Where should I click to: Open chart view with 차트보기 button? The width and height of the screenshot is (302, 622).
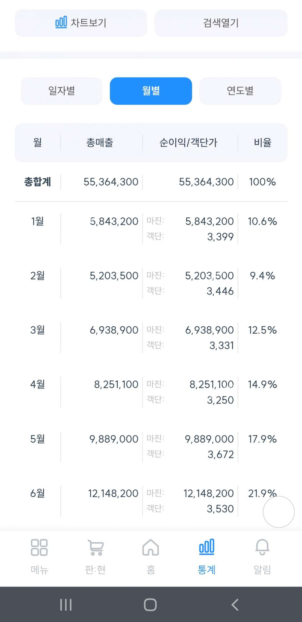click(81, 23)
